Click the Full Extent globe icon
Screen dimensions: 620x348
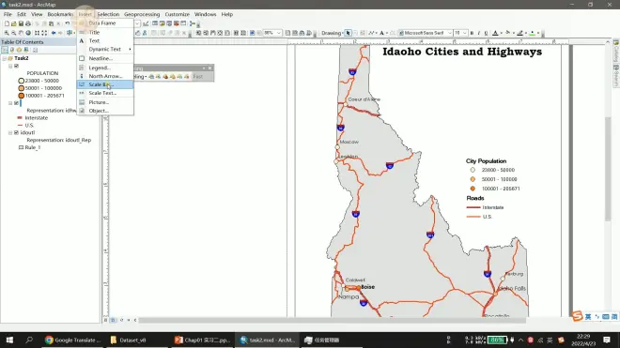coord(28,33)
